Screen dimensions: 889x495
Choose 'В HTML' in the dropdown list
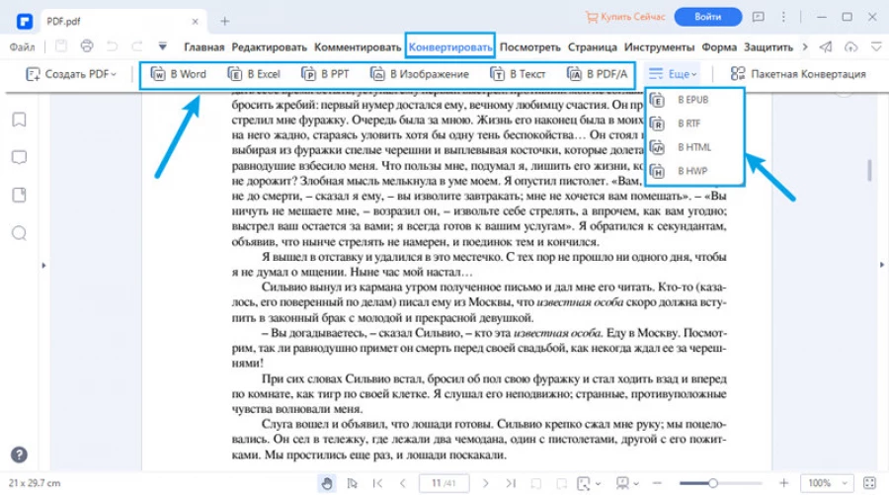(x=693, y=147)
